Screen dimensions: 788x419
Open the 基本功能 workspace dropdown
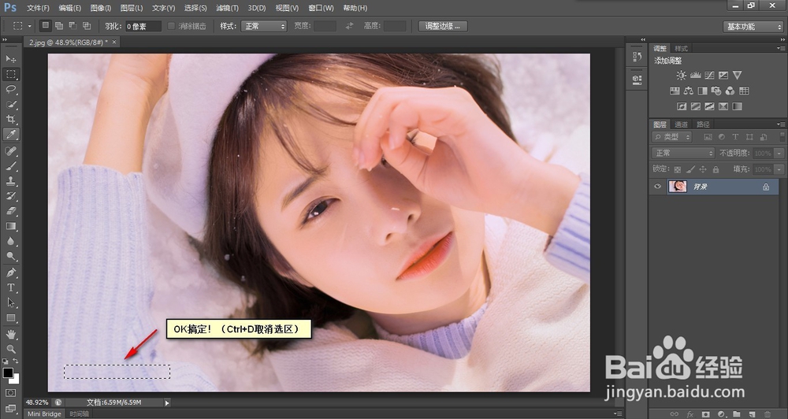coord(753,27)
